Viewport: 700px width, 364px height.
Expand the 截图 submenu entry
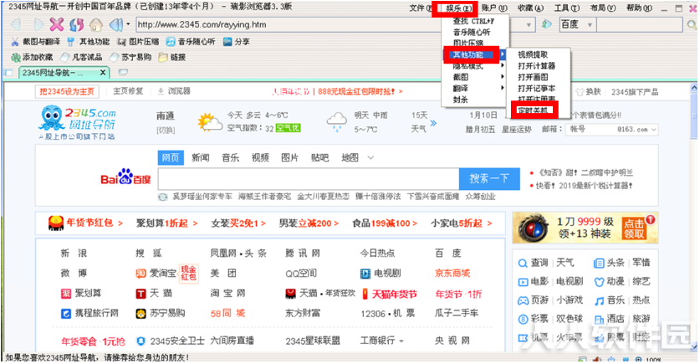pos(473,77)
